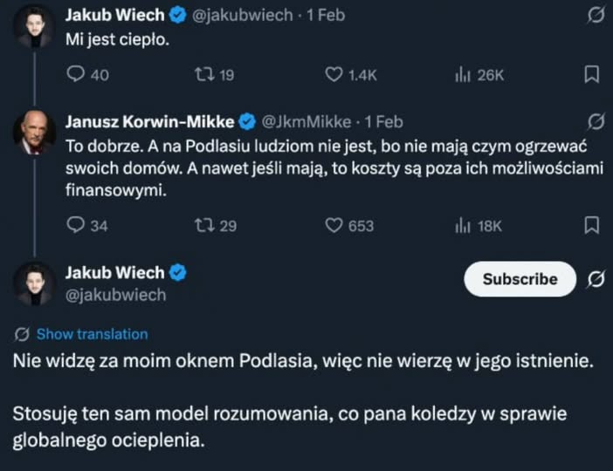Reply to Jakub Wiech's first tweet
The height and width of the screenshot is (471, 613).
pos(76,75)
